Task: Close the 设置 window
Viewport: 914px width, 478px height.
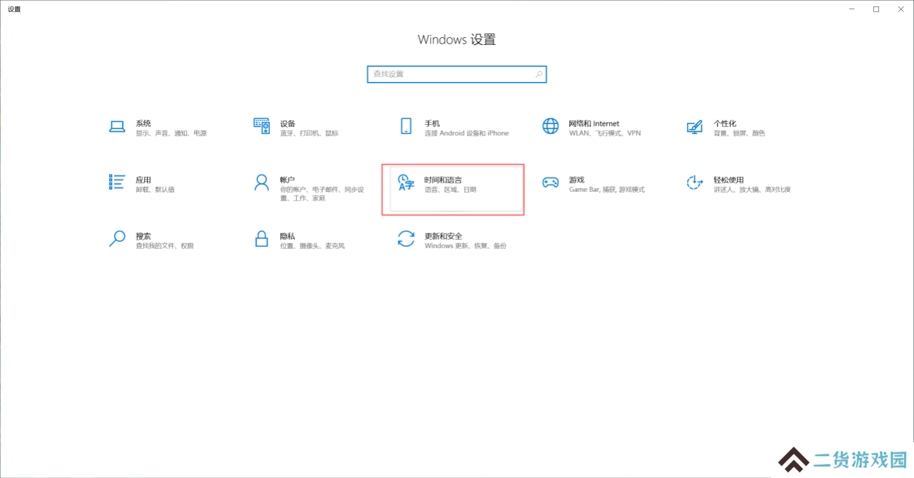Action: point(899,9)
